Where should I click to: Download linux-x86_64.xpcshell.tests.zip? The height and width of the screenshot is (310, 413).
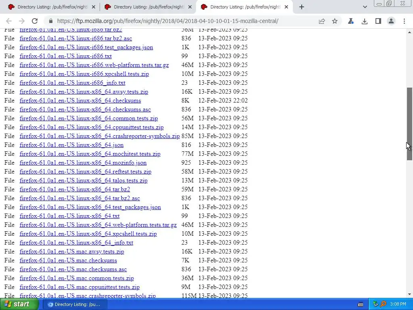point(88,234)
